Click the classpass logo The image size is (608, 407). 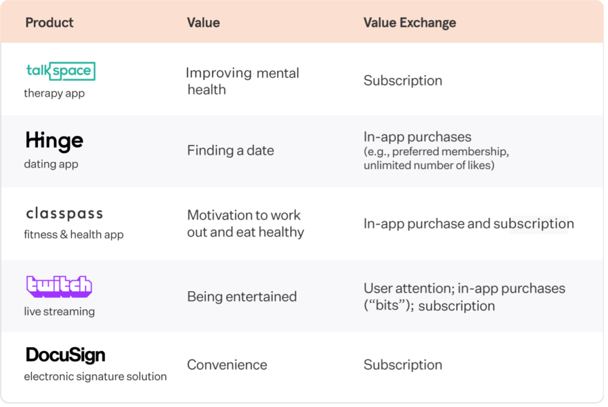pos(64,214)
